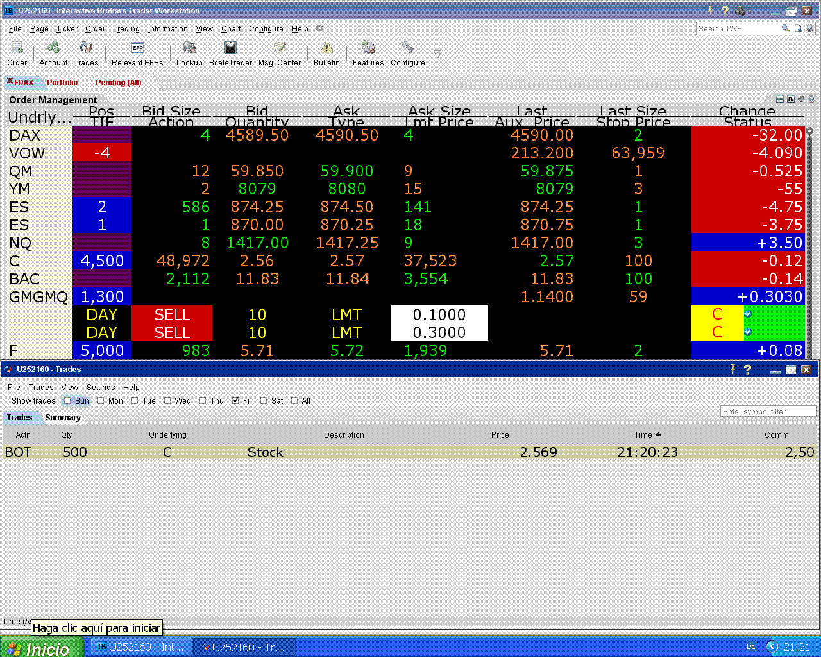
Task: Enable the Tue trades checkbox
Action: pos(135,400)
